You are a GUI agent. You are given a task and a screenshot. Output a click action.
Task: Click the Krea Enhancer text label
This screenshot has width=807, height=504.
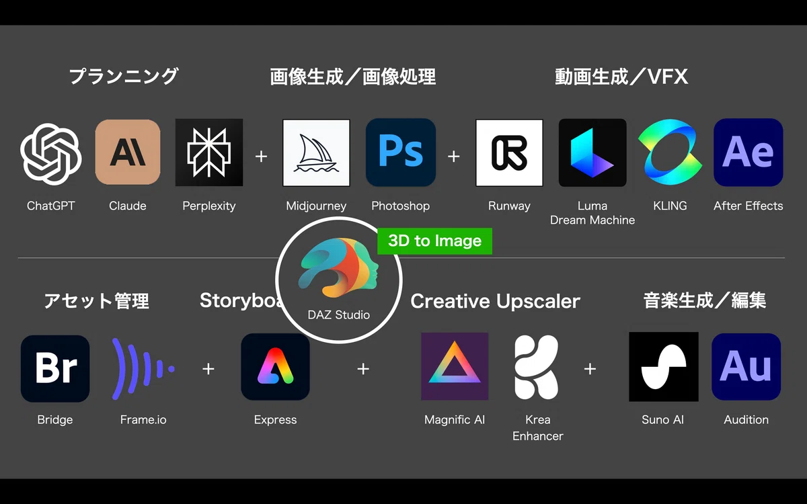(538, 427)
